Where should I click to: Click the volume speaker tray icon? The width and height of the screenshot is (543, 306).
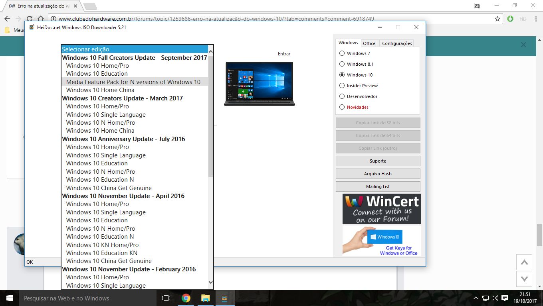[495, 298]
